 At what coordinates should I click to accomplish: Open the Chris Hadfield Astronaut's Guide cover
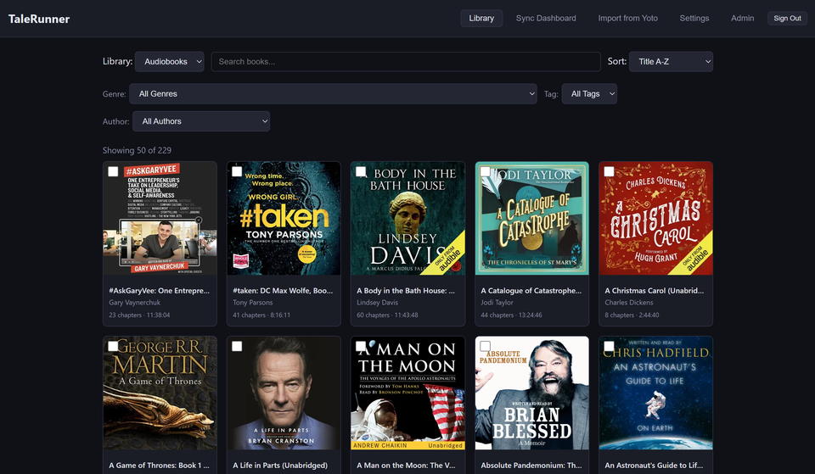pos(656,393)
